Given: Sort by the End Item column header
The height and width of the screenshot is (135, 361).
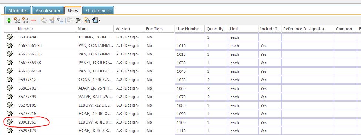Looking at the screenshot, I should point(159,29).
